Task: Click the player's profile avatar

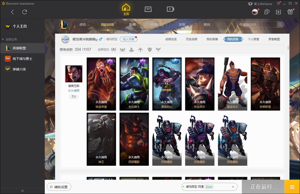Action: (x=65, y=39)
